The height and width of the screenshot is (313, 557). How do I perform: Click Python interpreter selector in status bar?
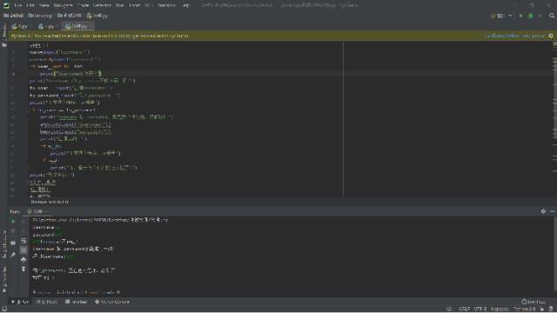[524, 310]
